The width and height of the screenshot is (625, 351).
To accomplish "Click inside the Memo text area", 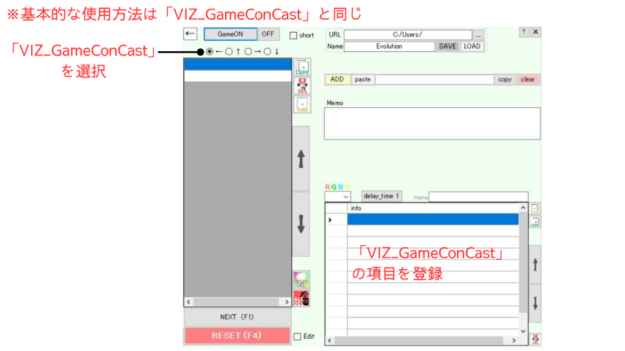I will pyautogui.click(x=432, y=123).
